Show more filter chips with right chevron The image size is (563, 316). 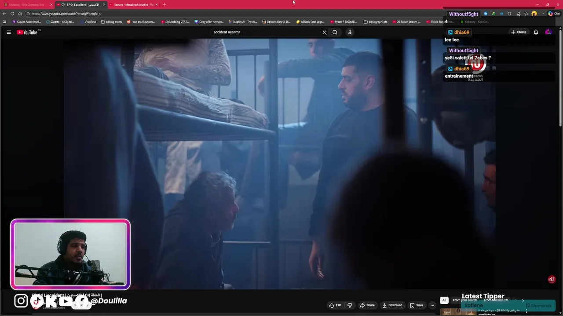coord(523,300)
